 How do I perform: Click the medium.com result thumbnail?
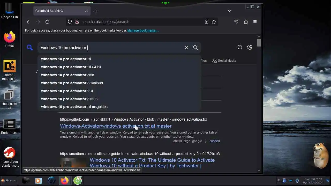tap(73, 163)
